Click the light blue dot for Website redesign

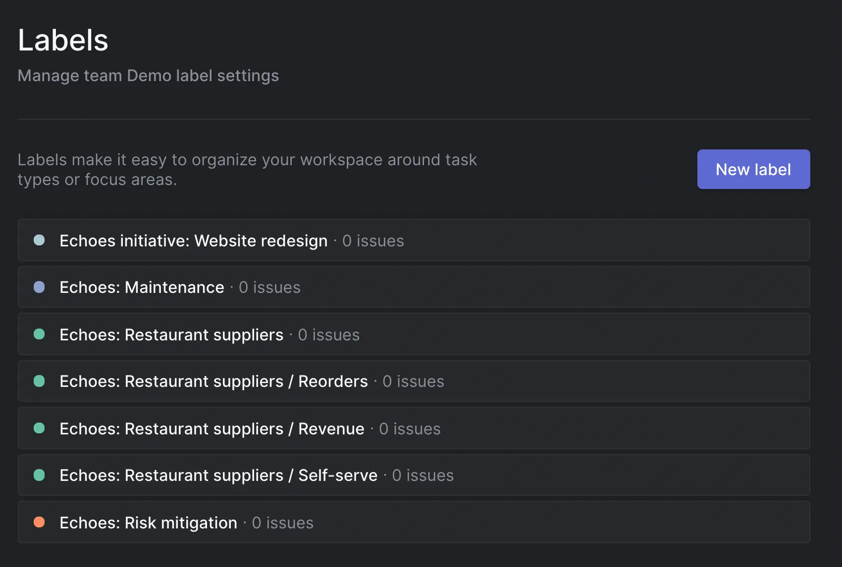(x=39, y=240)
